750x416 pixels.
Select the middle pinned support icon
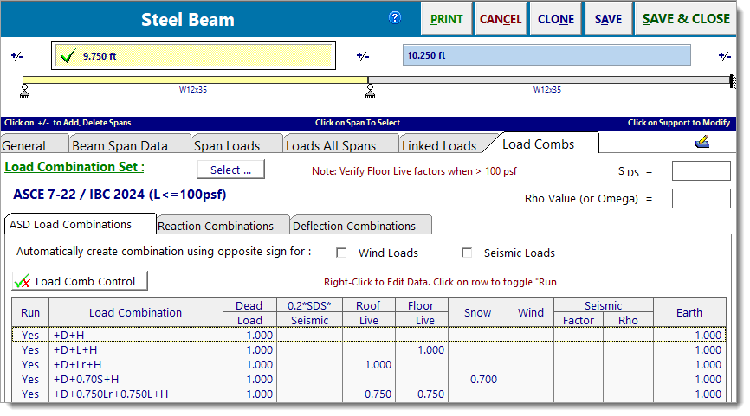370,91
